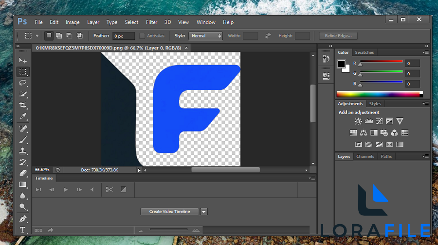Enable the Anti-alias checkbox
Viewport: 438px width, 245px height.
pyautogui.click(x=142, y=36)
